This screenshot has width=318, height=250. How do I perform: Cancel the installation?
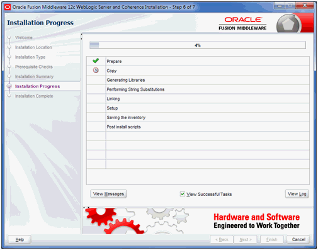click(298, 239)
